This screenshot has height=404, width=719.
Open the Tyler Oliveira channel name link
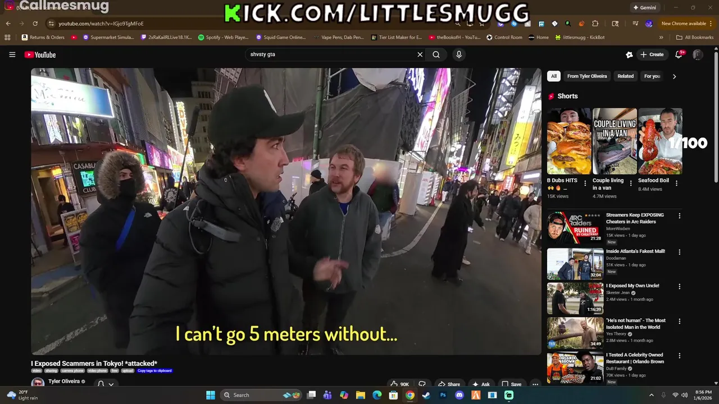pos(63,382)
